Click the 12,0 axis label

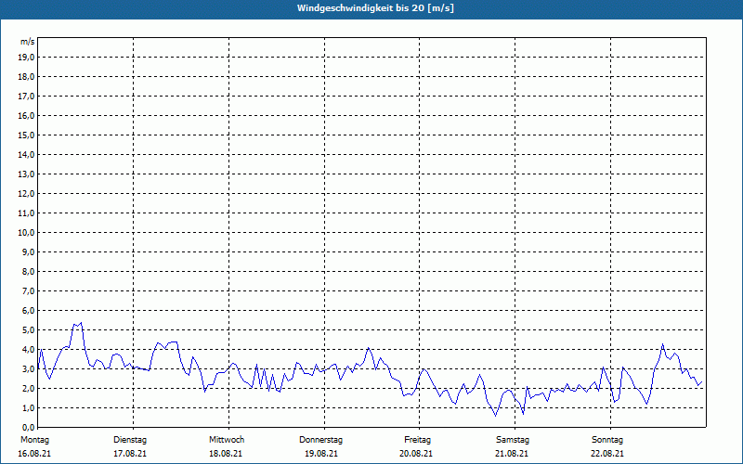coord(26,194)
